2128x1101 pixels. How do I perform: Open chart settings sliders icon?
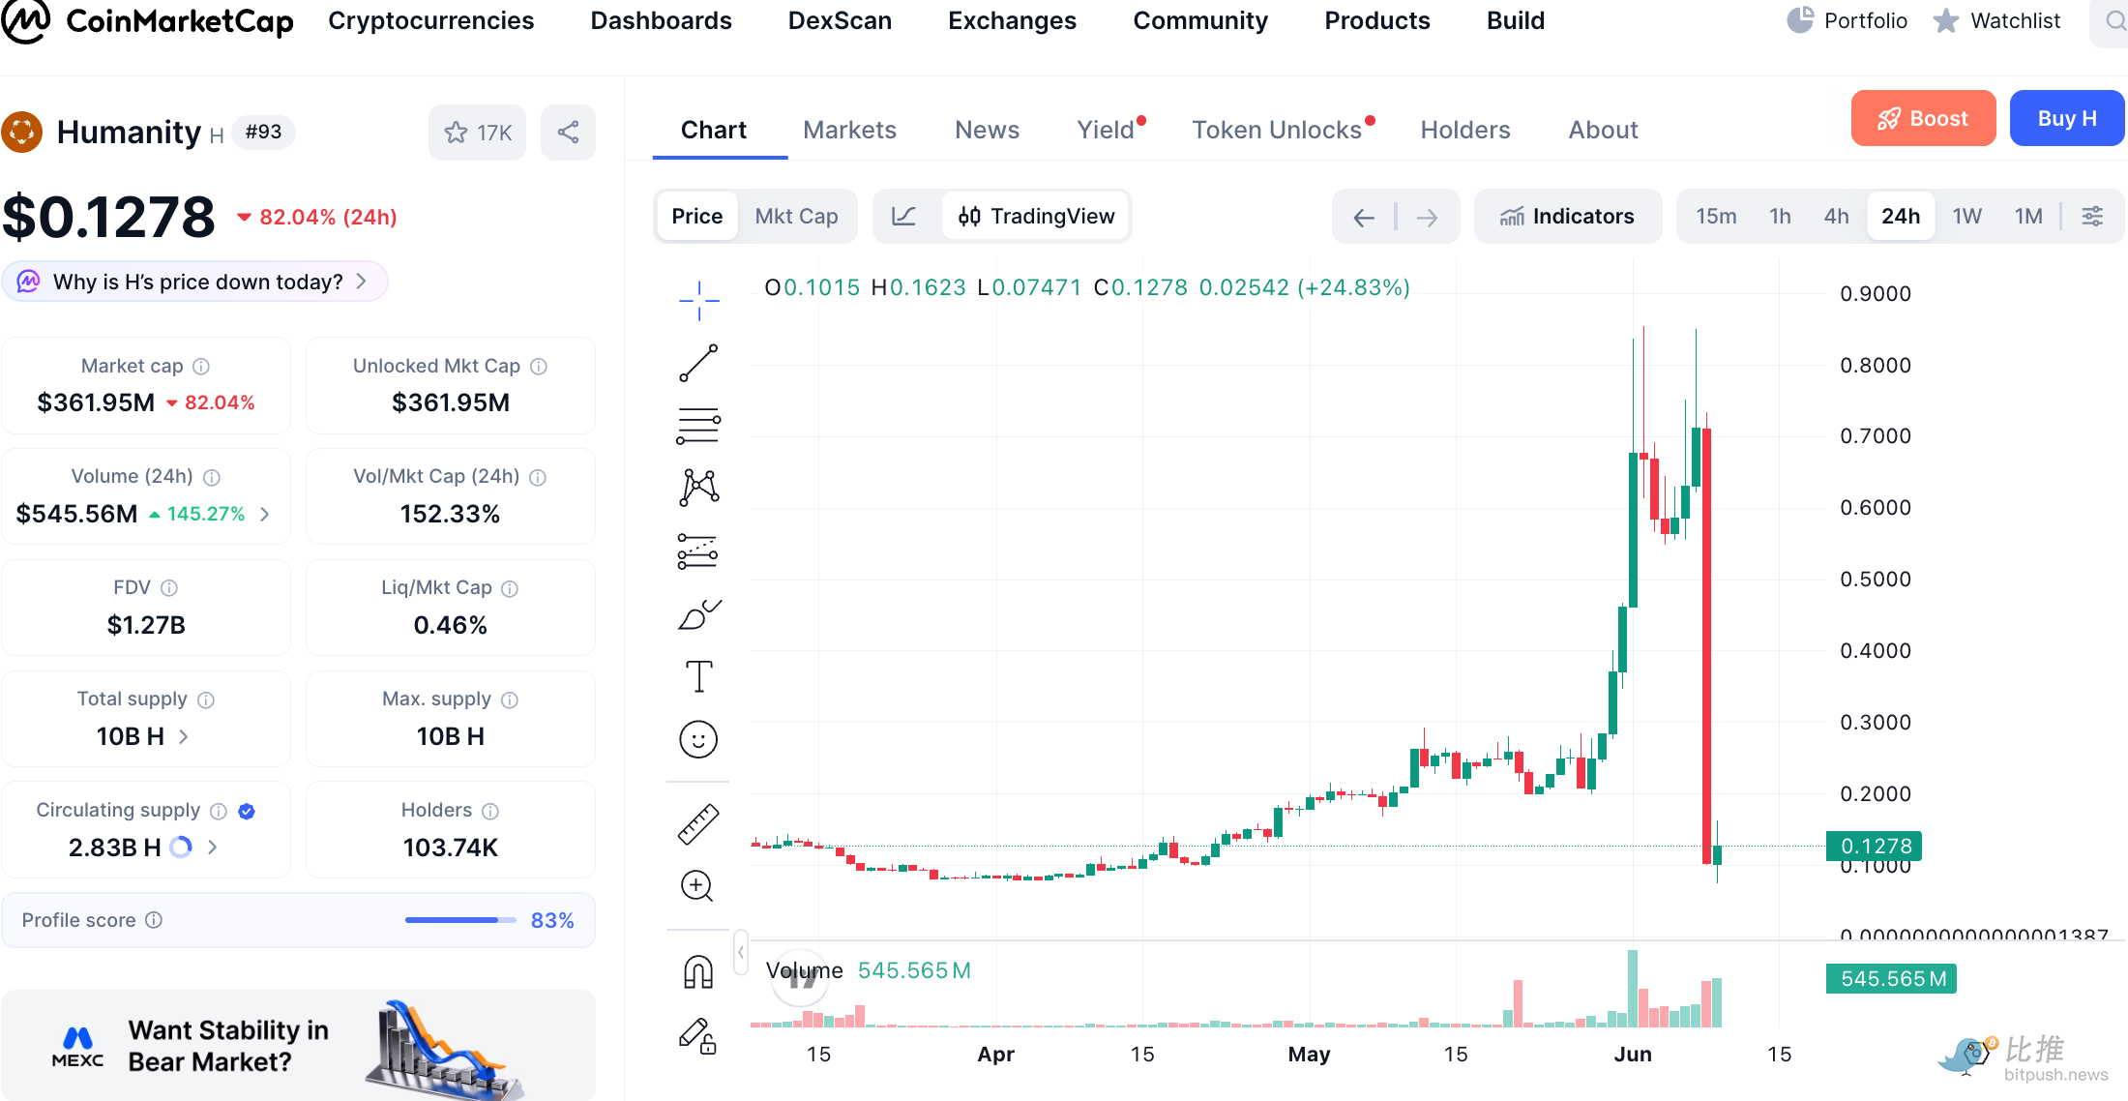pos(2092,216)
